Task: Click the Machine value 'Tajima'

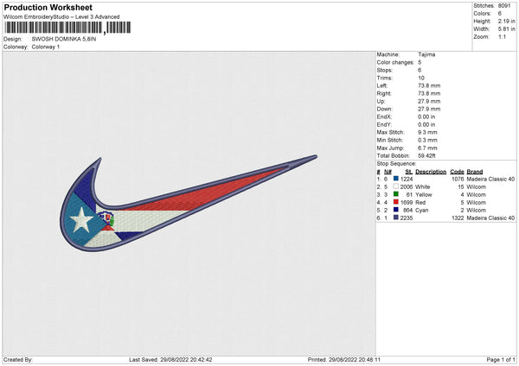Action: [426, 54]
